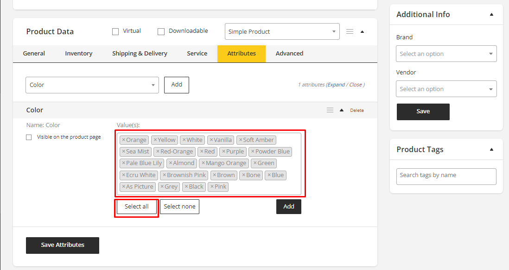Collapse the Additional Info panel

(491, 15)
